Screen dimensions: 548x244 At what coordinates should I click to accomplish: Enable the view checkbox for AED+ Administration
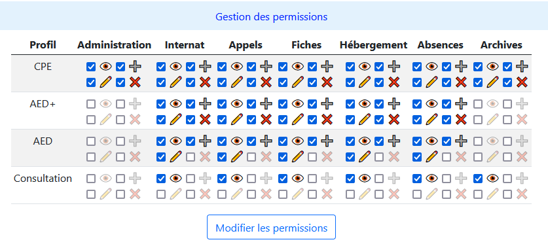tap(90, 103)
